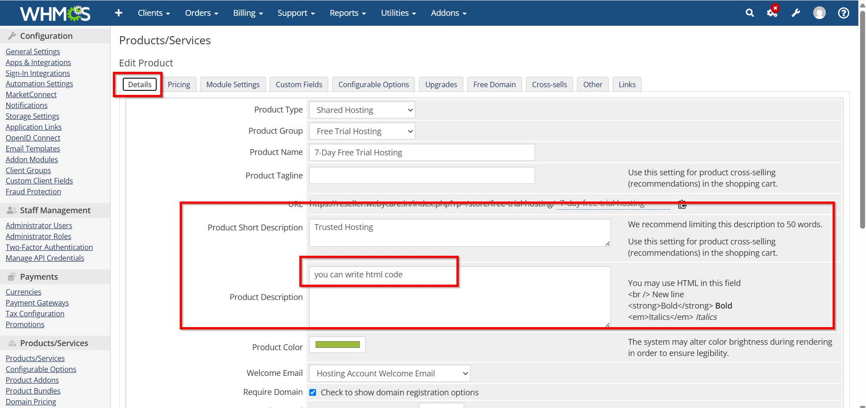This screenshot has height=408, width=866.
Task: Click the Products/Services section header
Action: tap(55, 343)
